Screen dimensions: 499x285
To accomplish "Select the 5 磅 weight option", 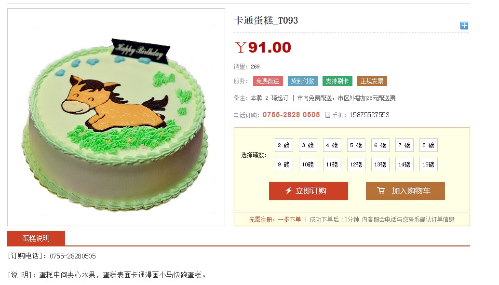I will click(356, 145).
